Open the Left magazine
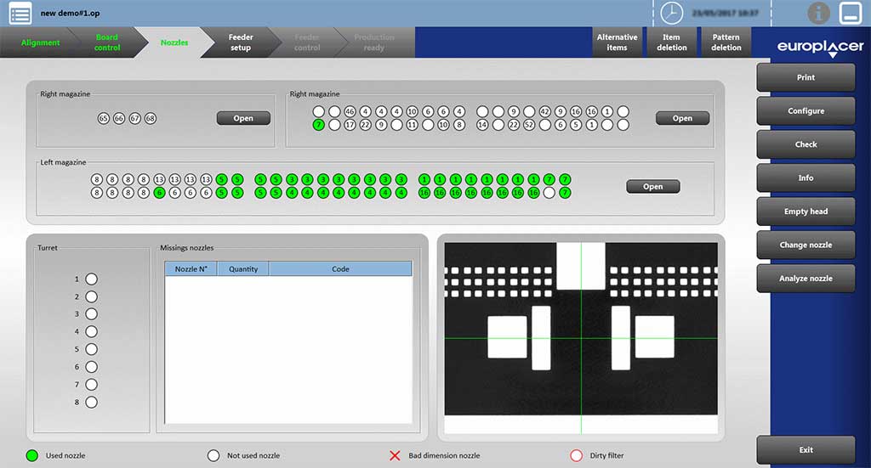The image size is (871, 468). click(x=652, y=186)
